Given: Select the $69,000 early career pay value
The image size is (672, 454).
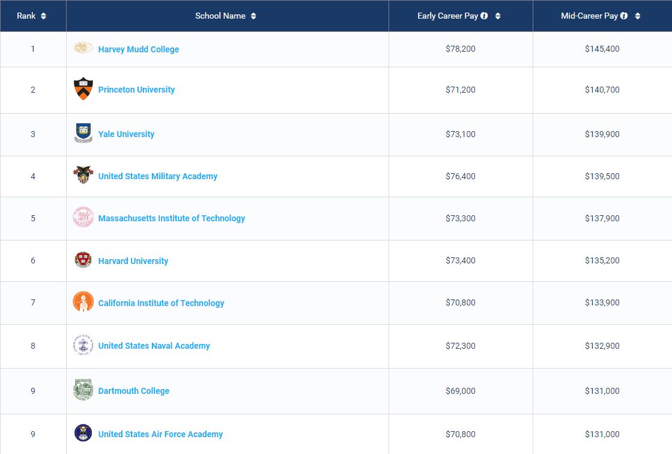Looking at the screenshot, I should (460, 391).
